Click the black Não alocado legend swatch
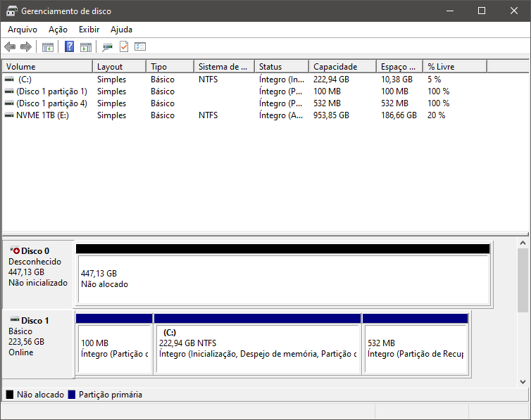The image size is (531, 420). (10, 394)
